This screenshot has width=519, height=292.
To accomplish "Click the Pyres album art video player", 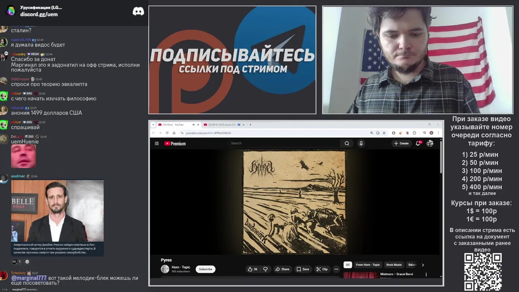I will click(294, 202).
